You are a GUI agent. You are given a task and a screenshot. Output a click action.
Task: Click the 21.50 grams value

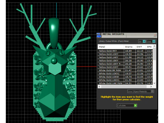(128, 80)
